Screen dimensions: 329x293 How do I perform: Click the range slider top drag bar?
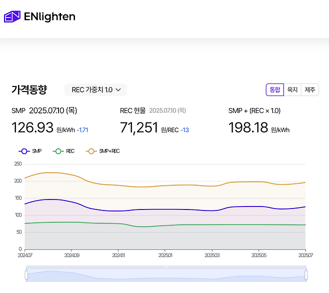pos(166,267)
